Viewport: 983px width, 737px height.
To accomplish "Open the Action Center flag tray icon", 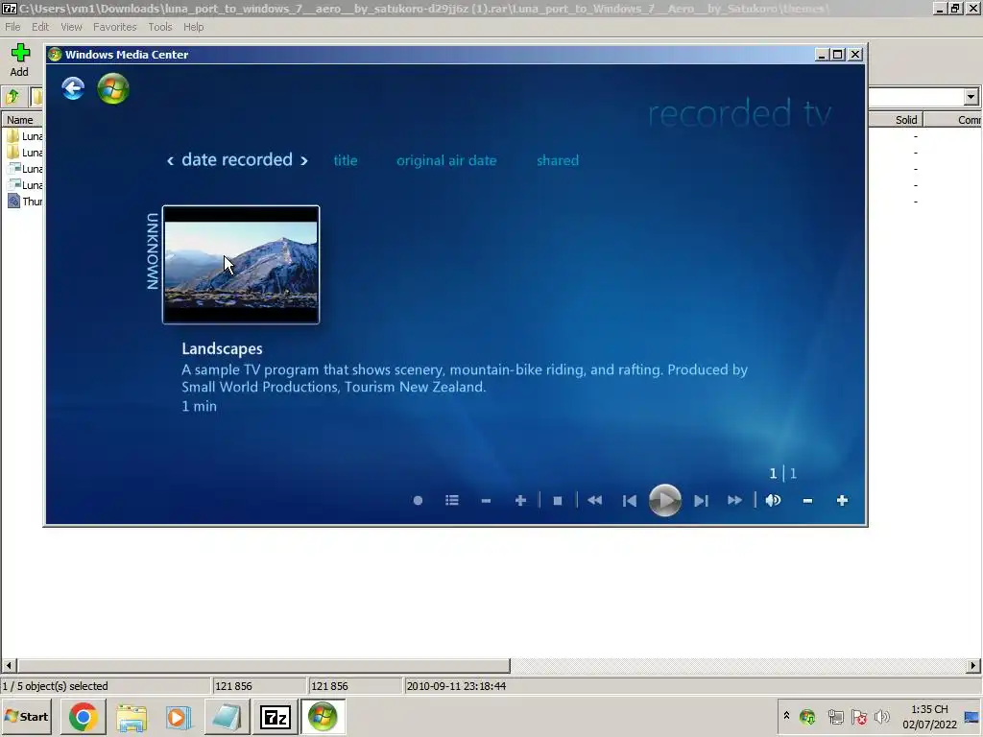I will (859, 716).
